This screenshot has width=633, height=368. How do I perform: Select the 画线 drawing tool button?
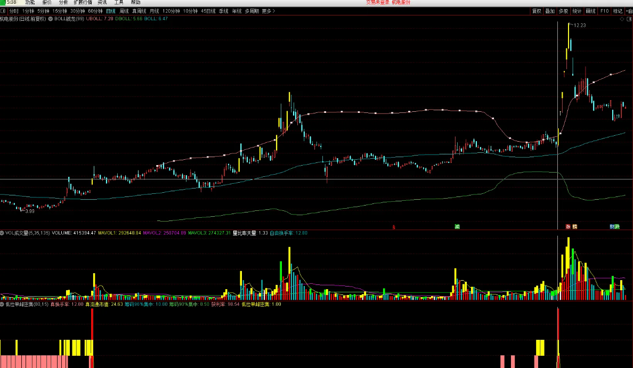pyautogui.click(x=590, y=11)
